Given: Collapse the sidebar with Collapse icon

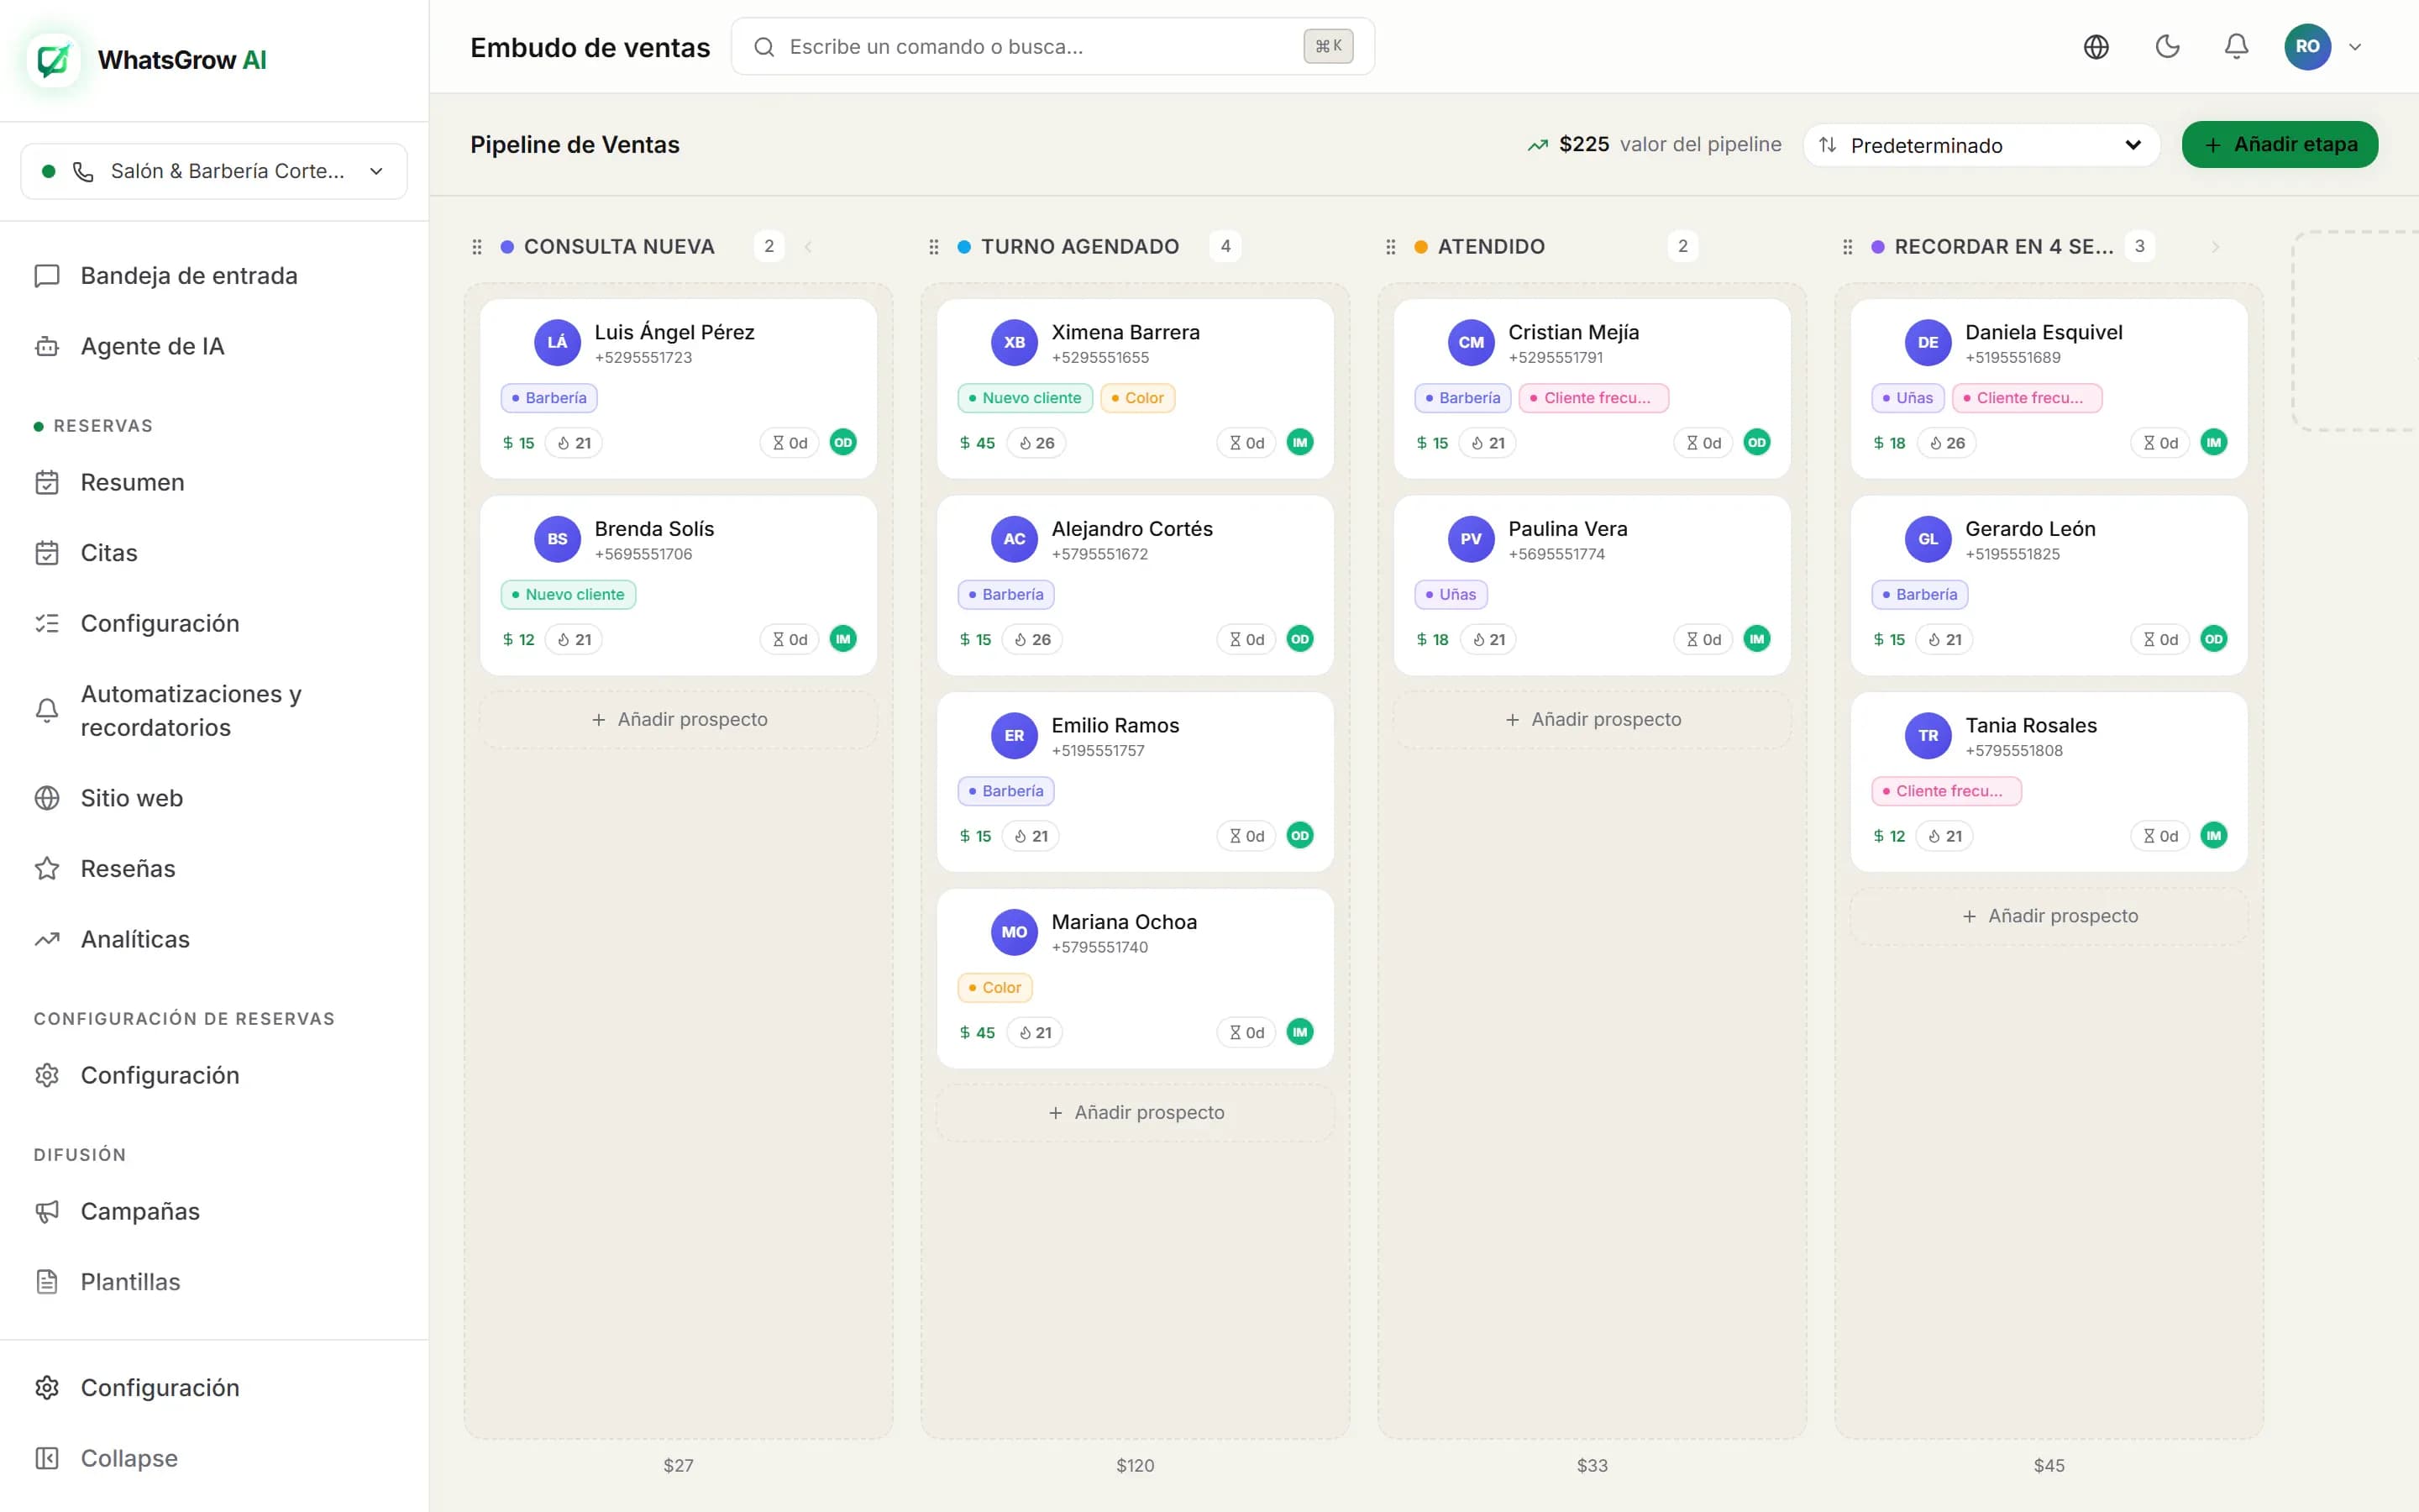Looking at the screenshot, I should point(47,1459).
